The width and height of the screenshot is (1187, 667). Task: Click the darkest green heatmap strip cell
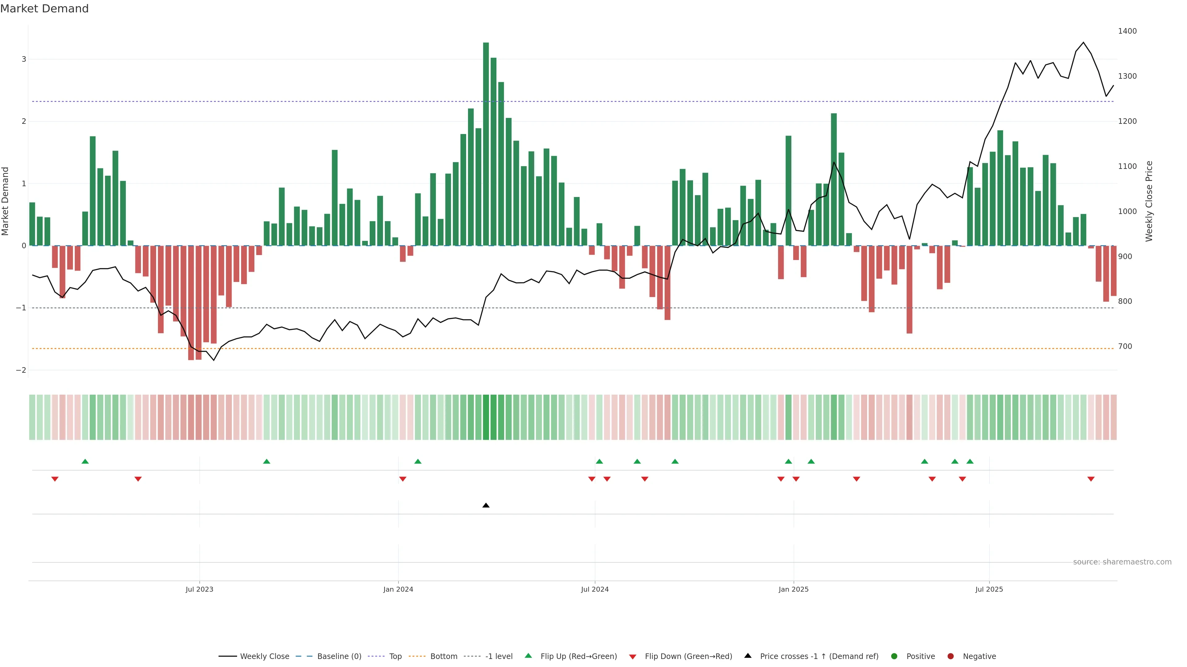pyautogui.click(x=486, y=417)
